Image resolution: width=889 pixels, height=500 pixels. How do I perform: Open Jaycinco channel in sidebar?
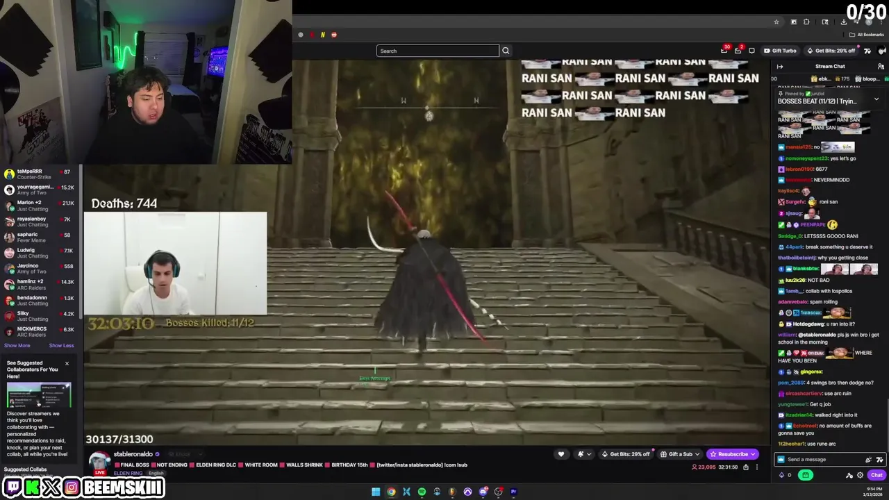click(x=38, y=269)
